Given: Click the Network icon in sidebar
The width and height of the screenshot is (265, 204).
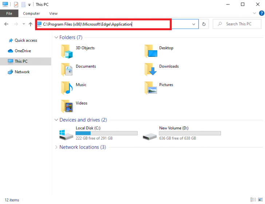Looking at the screenshot, I should click(x=10, y=72).
